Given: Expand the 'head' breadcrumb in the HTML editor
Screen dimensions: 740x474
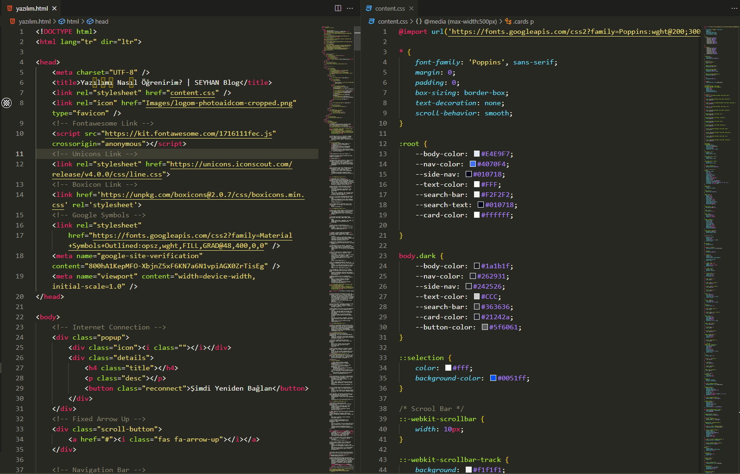Looking at the screenshot, I should (101, 21).
